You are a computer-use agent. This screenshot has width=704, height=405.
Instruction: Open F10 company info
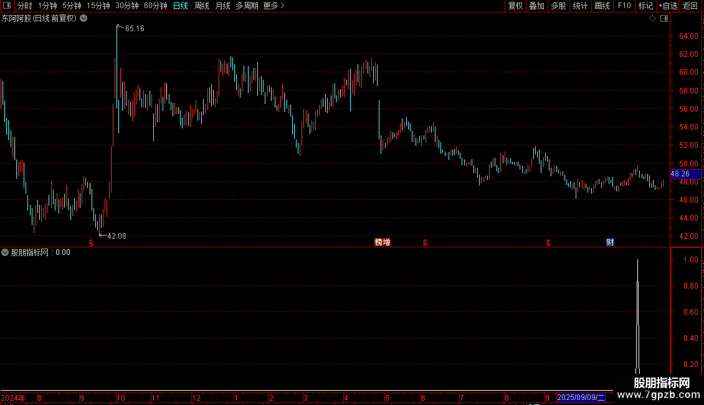point(624,6)
